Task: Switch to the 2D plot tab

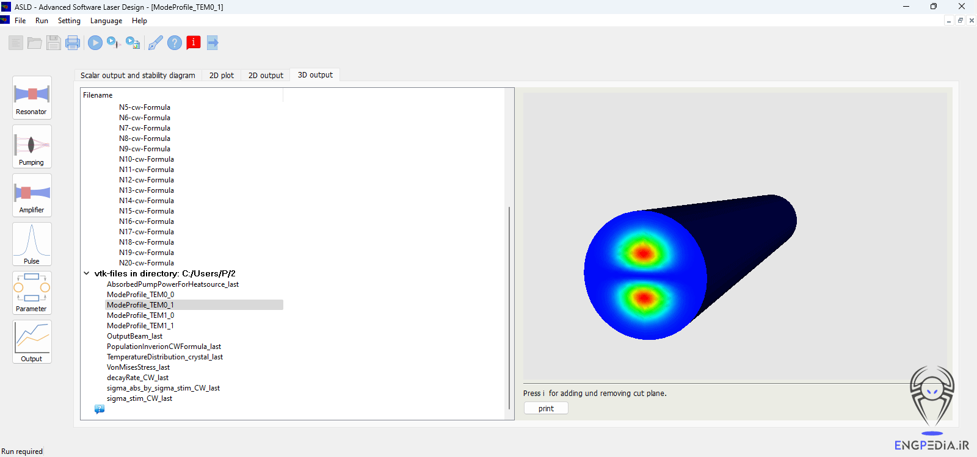Action: [221, 76]
